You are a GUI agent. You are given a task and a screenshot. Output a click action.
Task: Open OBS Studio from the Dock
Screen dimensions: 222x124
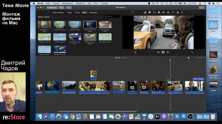coord(190,117)
